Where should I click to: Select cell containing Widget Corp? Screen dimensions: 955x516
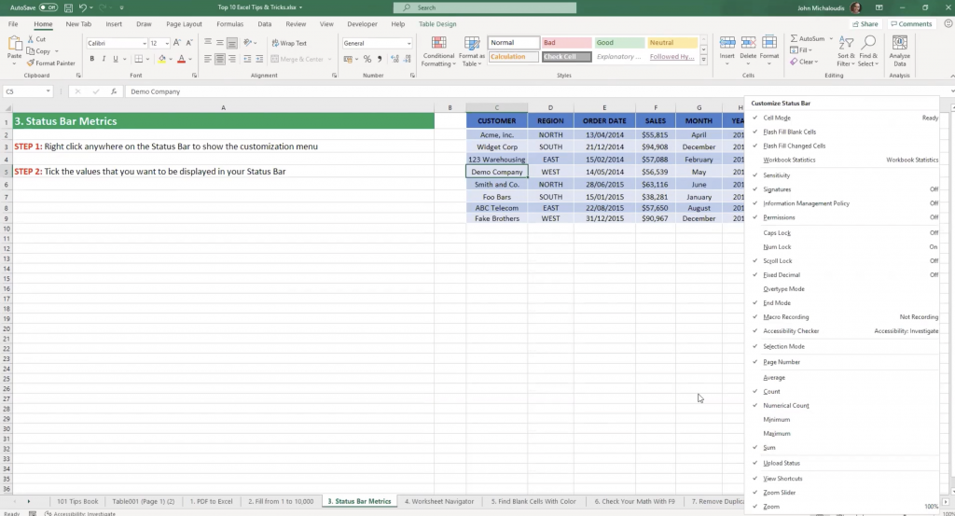pyautogui.click(x=497, y=146)
